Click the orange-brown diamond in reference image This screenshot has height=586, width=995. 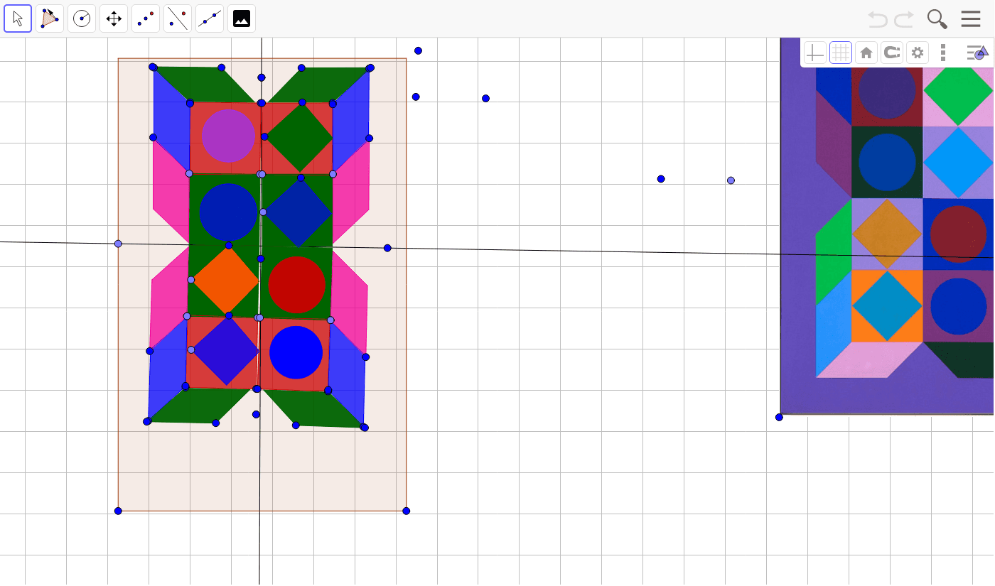click(x=887, y=234)
